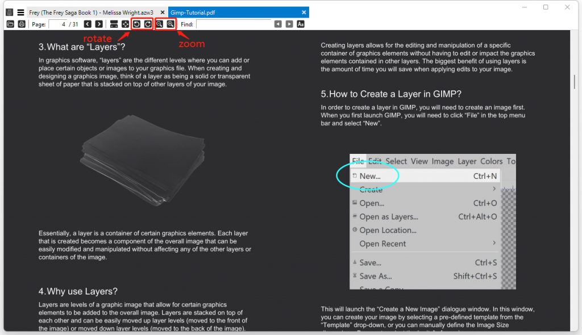Viewport: 582px width, 335px height.
Task: Switch to the Frey Saga azw3 tab
Action: (x=91, y=12)
